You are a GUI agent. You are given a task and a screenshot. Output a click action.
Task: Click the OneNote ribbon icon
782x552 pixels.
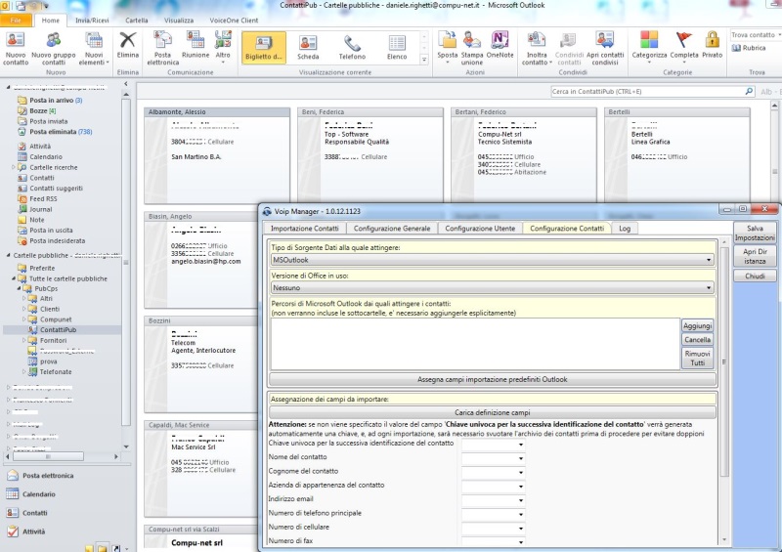[x=500, y=41]
